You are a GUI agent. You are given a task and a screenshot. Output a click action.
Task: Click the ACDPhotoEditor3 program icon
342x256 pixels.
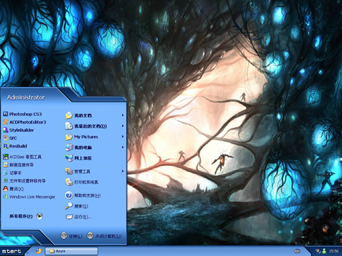click(x=5, y=122)
